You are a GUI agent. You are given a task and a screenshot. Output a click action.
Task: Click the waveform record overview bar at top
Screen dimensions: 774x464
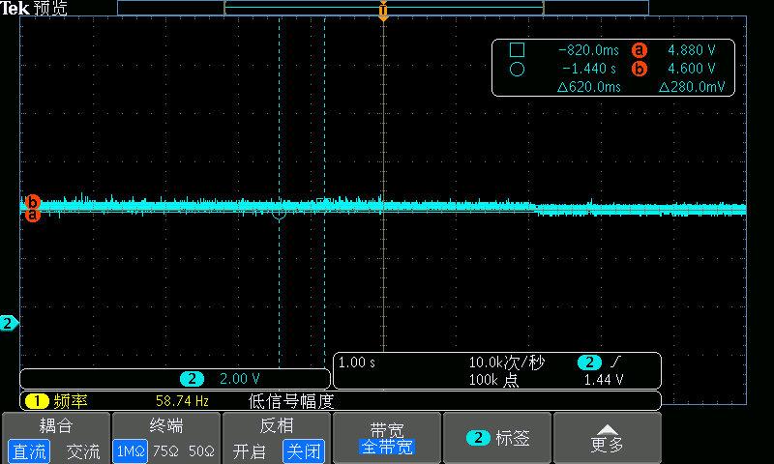383,8
